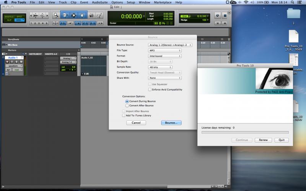Open Spotlight search in menu bar
Viewport: 306px width, 191px height.
click(x=292, y=2)
